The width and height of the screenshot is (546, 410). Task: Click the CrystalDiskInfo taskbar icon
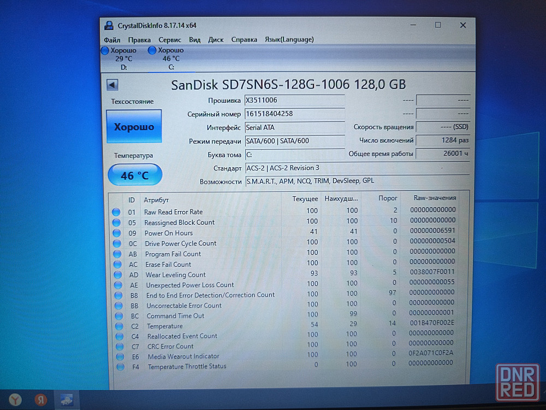pyautogui.click(x=67, y=400)
